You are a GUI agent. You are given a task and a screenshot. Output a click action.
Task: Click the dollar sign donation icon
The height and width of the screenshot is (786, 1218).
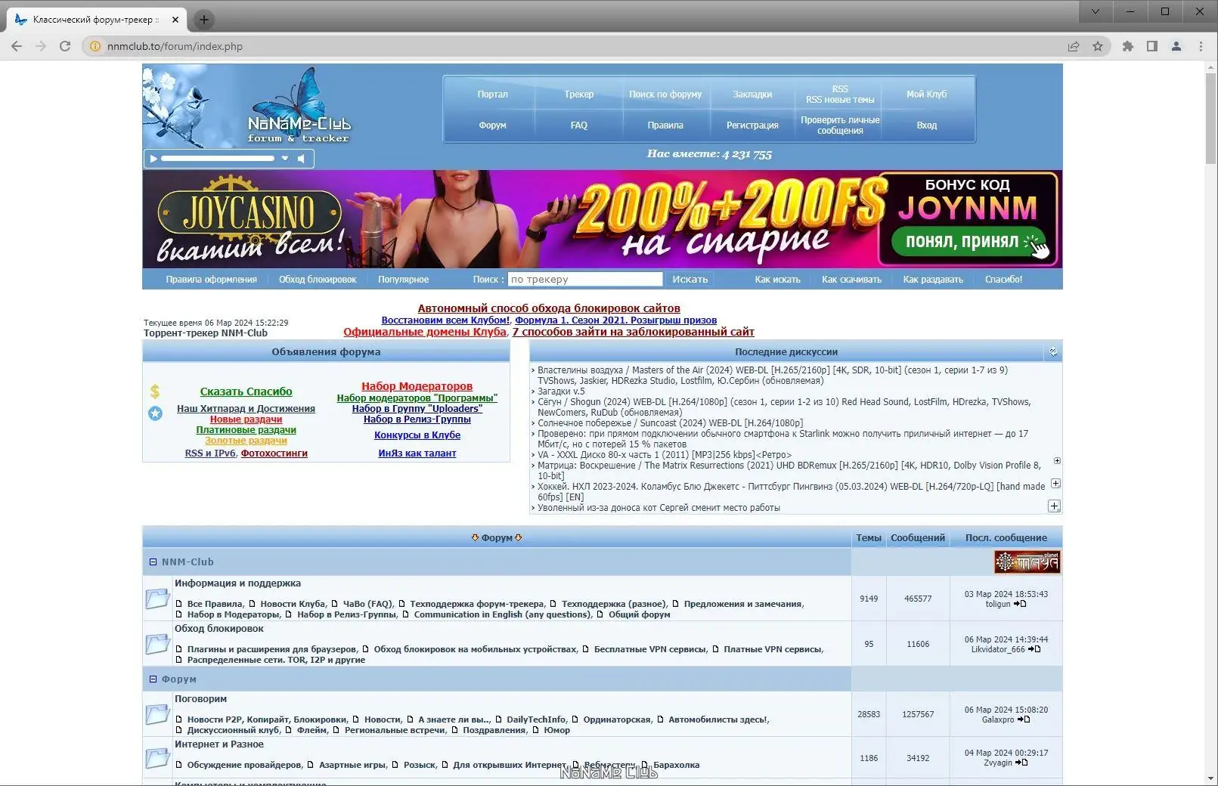pos(155,391)
